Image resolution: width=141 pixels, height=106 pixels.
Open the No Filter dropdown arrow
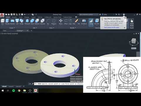(x=97, y=25)
